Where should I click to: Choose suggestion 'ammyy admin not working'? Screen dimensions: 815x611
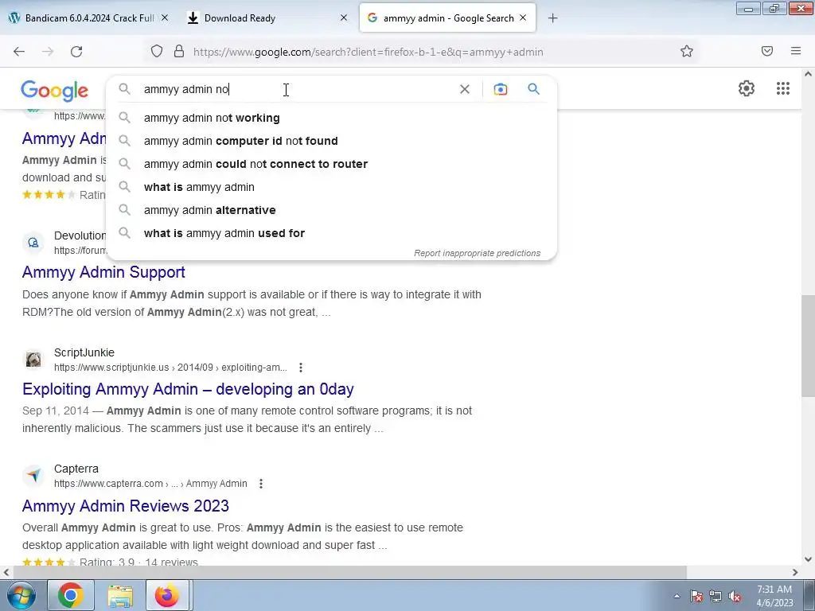pos(332,118)
